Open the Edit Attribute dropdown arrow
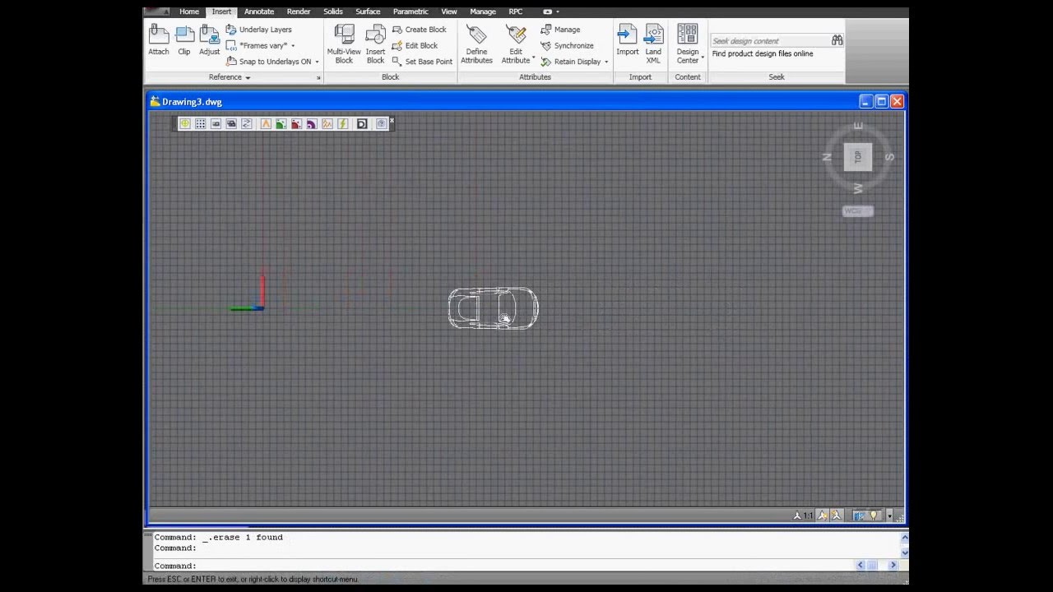The height and width of the screenshot is (592, 1053). coord(534,58)
